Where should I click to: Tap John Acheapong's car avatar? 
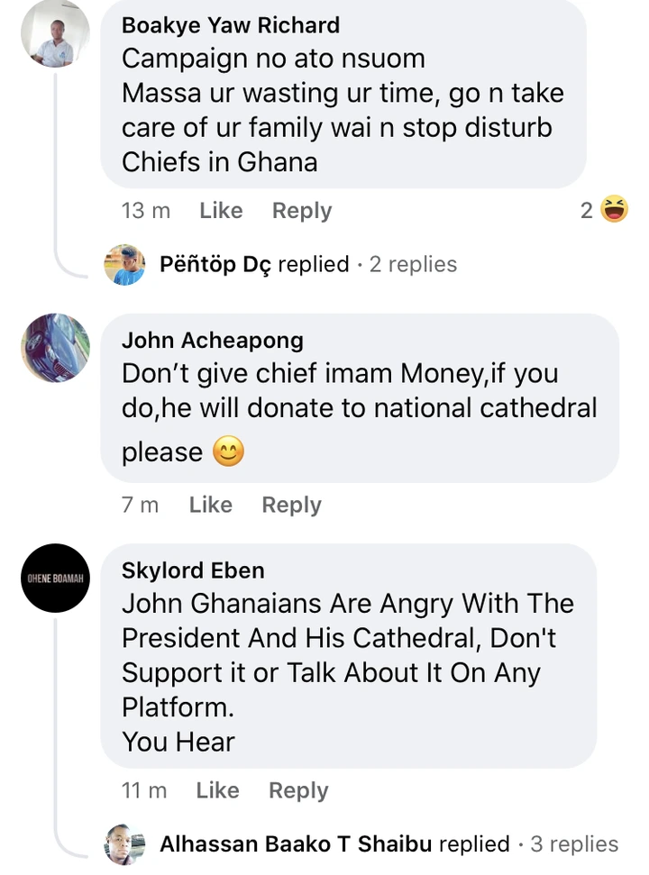click(55, 349)
